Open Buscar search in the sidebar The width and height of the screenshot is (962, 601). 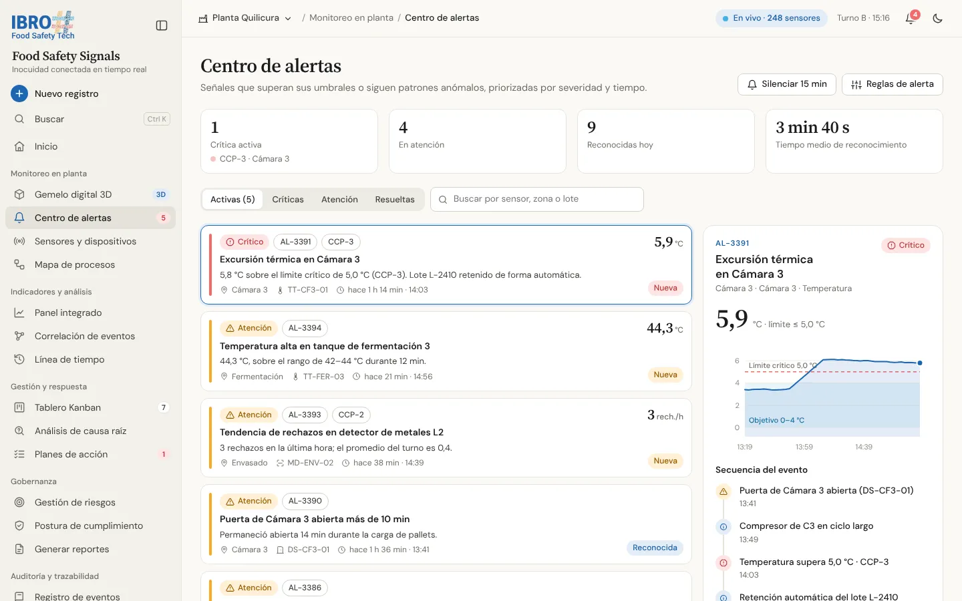tap(91, 119)
